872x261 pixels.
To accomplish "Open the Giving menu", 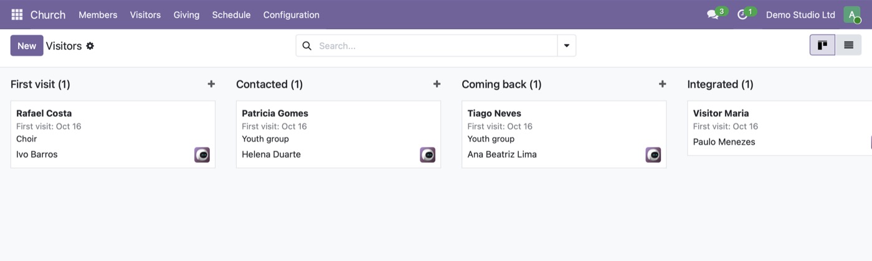I will 186,14.
